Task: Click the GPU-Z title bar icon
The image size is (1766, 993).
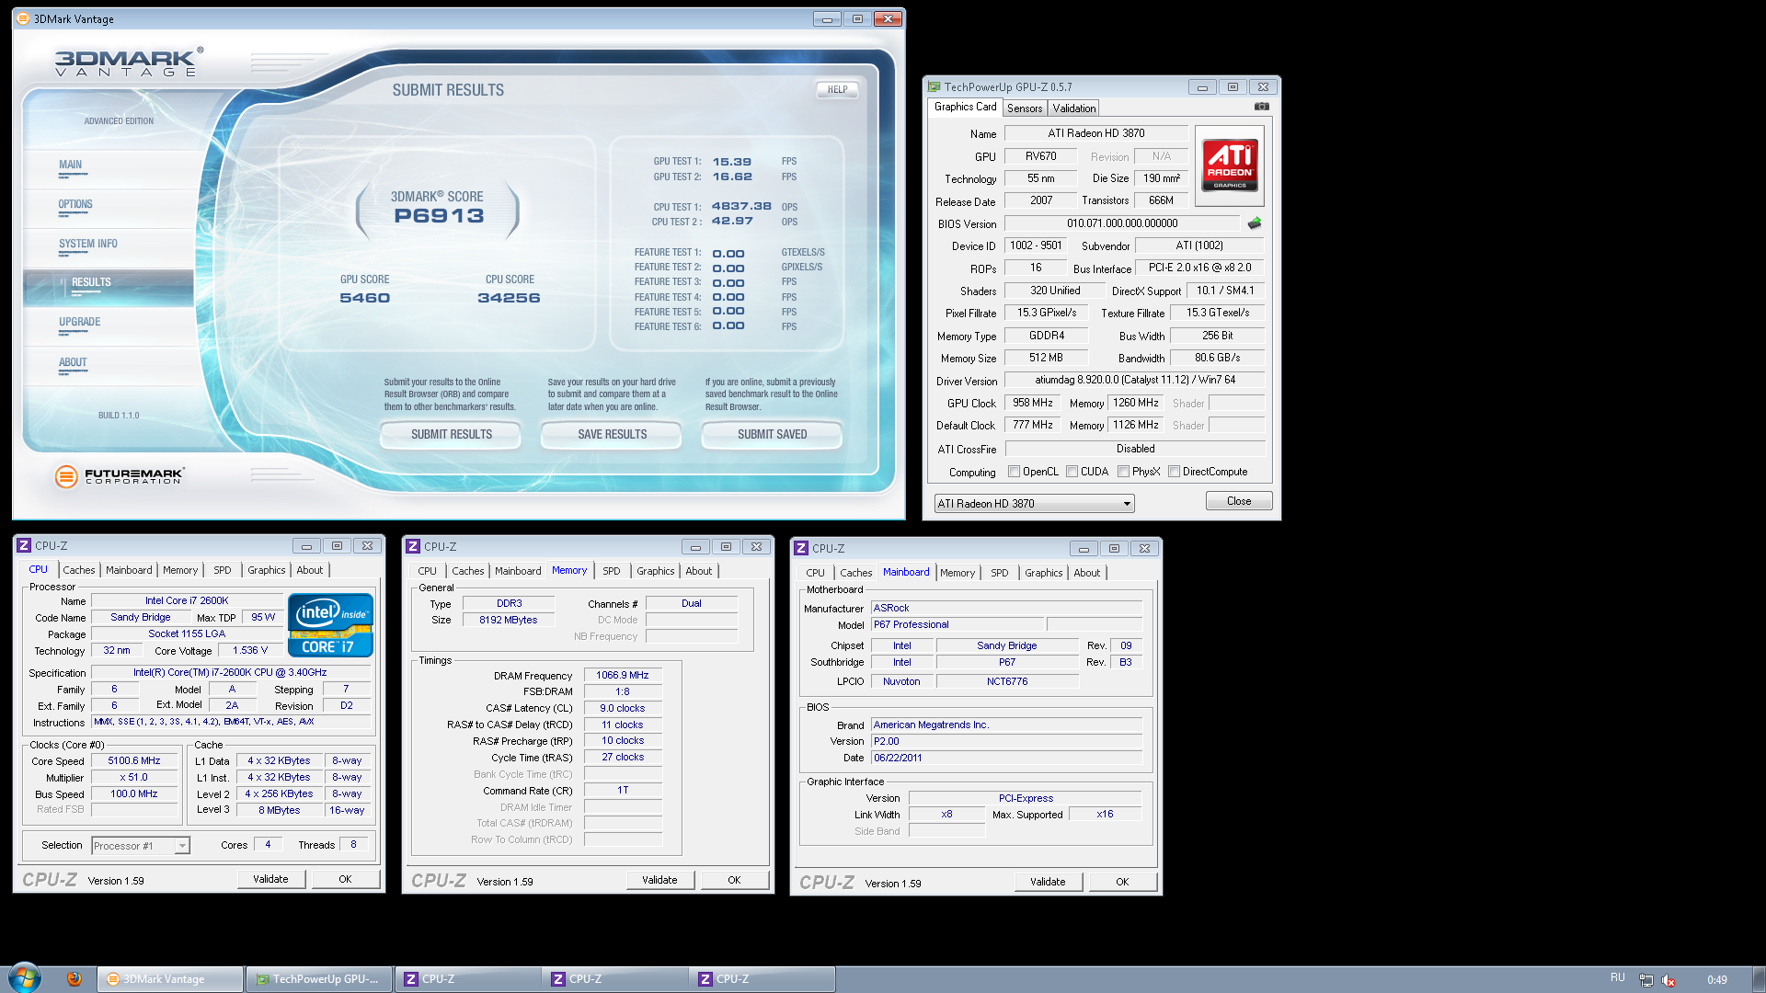Action: tap(935, 87)
